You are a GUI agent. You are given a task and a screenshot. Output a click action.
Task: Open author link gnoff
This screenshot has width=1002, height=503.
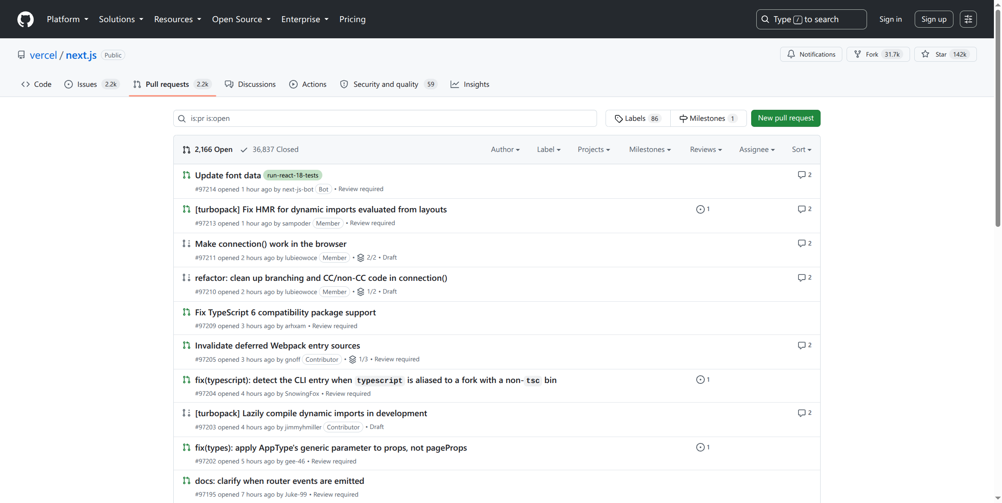click(293, 360)
